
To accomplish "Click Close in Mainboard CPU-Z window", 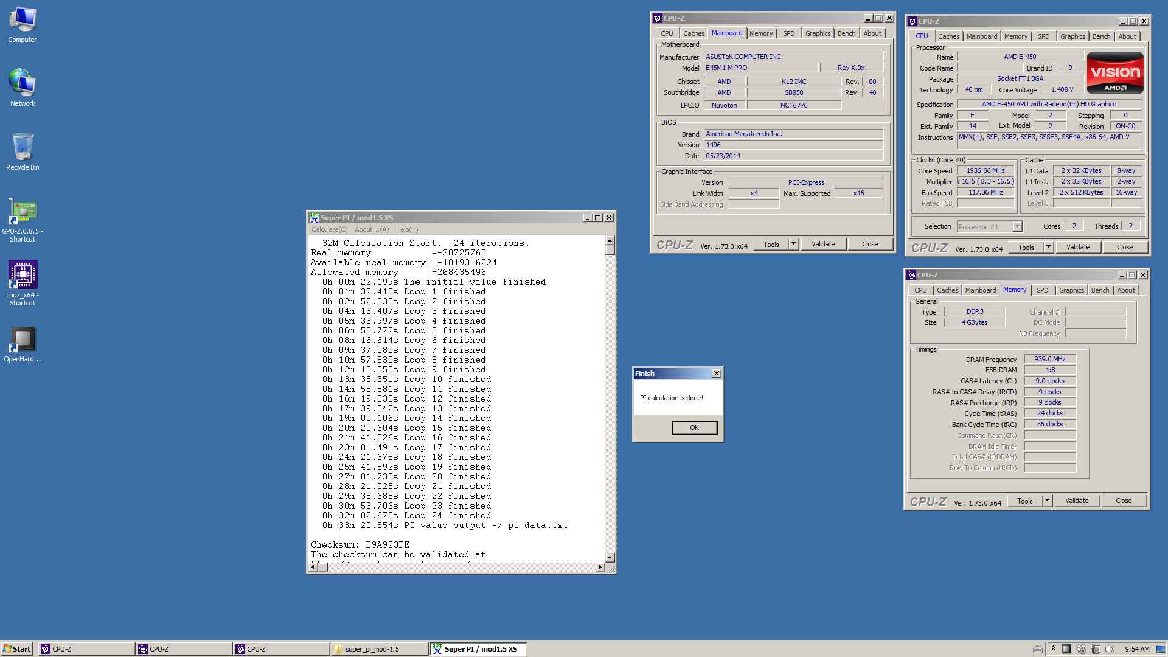I will pyautogui.click(x=870, y=244).
